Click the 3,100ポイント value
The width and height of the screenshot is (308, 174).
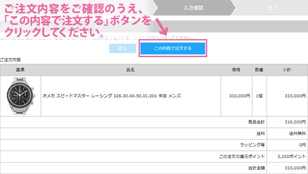[x=291, y=156]
